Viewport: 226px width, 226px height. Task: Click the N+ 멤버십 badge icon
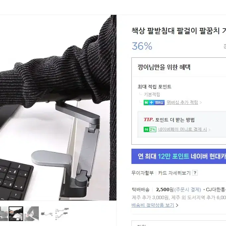coord(154,103)
